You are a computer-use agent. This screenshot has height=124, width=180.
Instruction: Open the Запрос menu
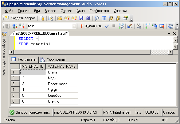click(x=50, y=11)
